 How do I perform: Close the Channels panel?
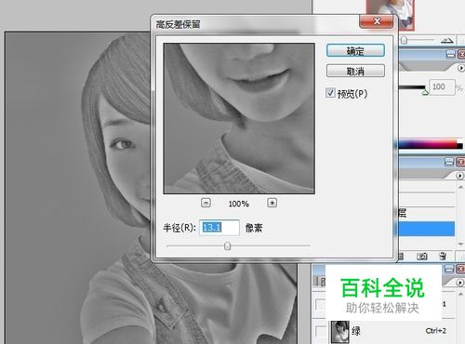460,269
